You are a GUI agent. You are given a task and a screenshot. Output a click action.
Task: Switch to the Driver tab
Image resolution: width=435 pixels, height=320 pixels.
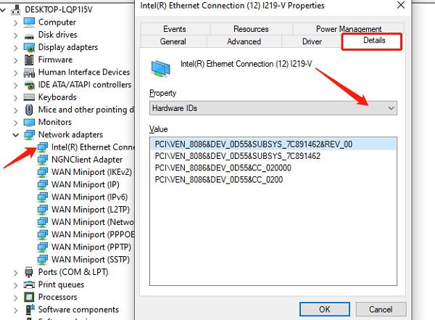[x=312, y=41]
